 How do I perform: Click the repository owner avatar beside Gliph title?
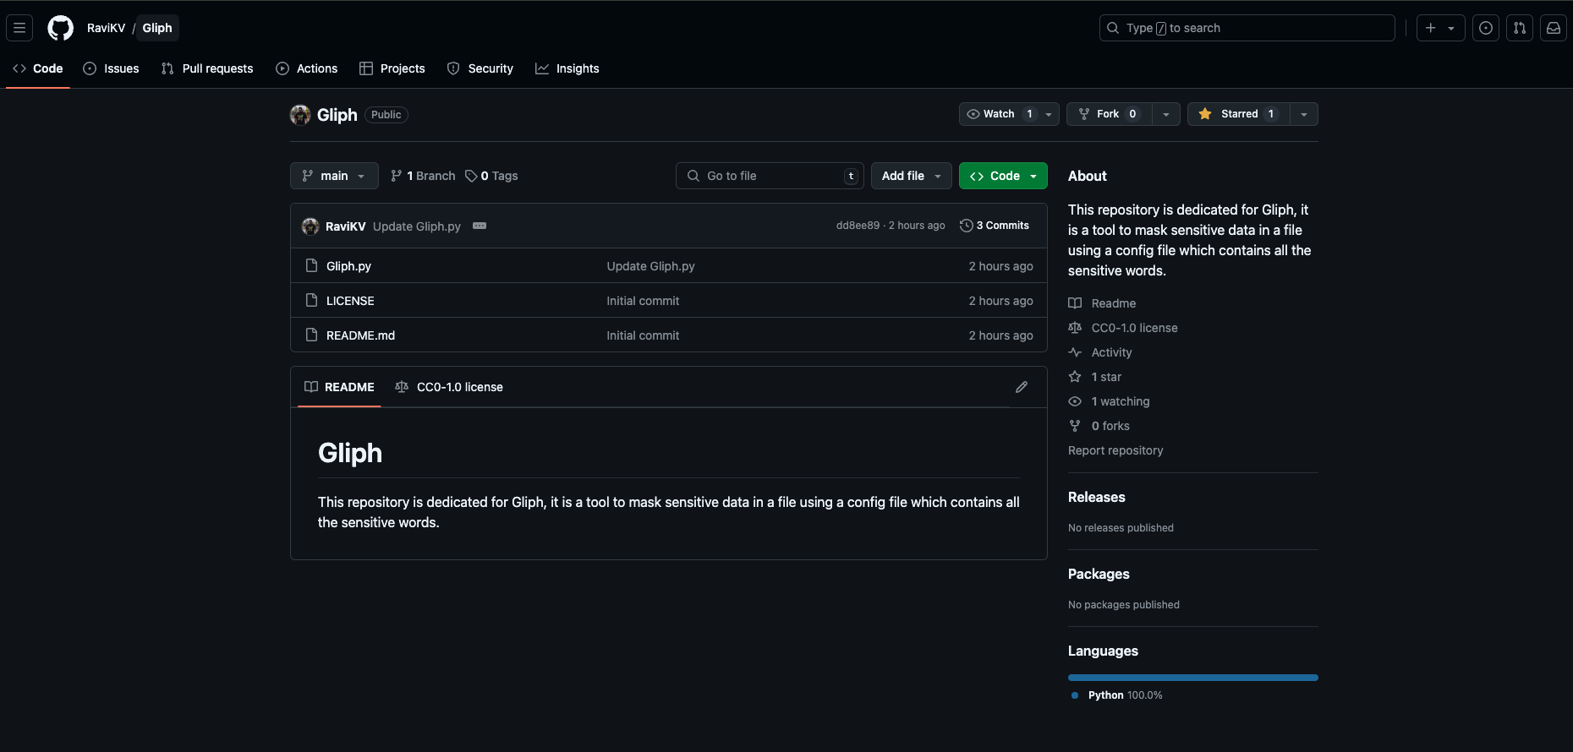click(x=300, y=115)
